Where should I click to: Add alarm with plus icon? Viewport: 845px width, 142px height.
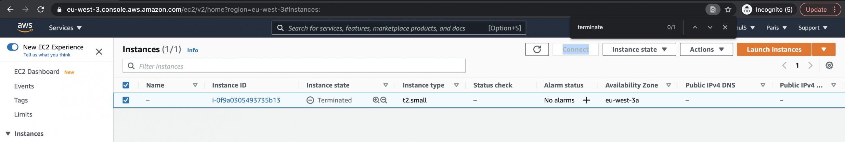click(x=586, y=100)
